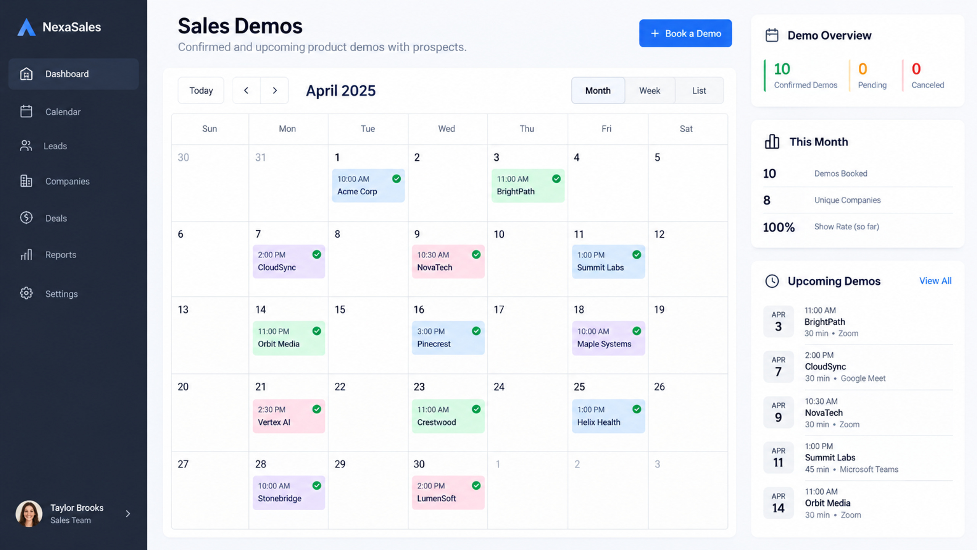Switch to the Month view
Viewport: 977px width, 550px height.
pos(598,91)
